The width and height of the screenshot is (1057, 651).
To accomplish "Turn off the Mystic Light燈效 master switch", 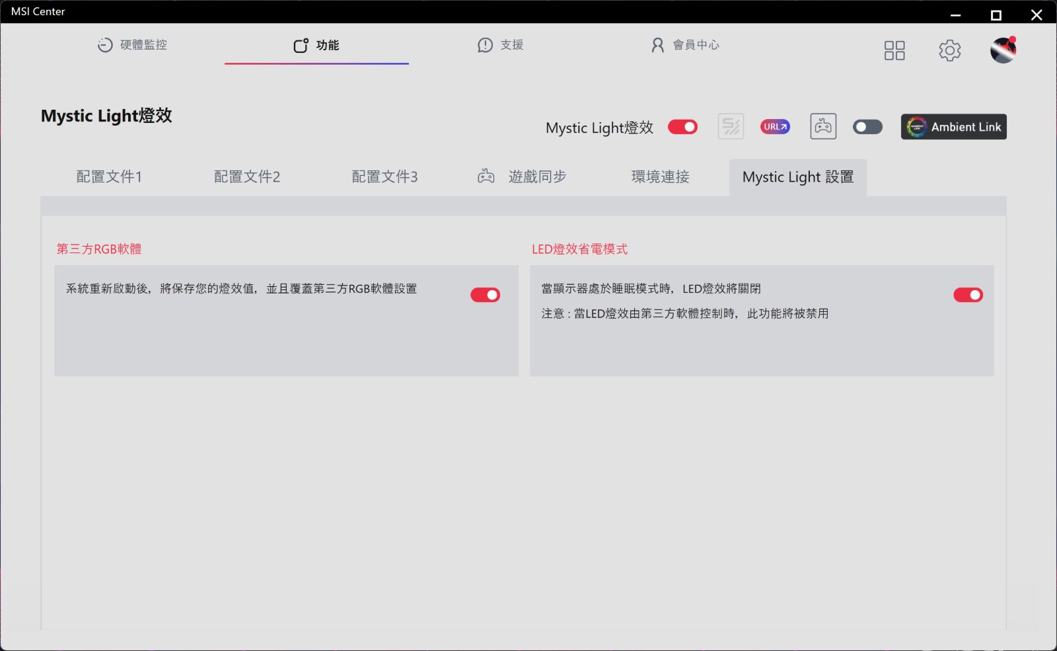I will coord(682,127).
